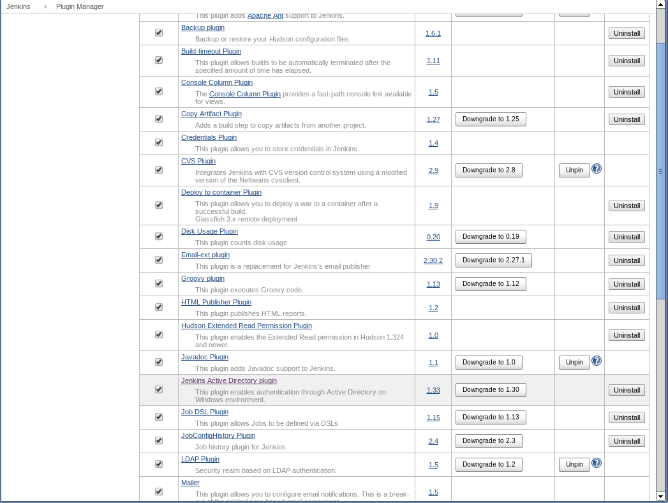Image resolution: width=668 pixels, height=503 pixels.
Task: Uninstall the Build-timeout Plugin
Action: [627, 61]
